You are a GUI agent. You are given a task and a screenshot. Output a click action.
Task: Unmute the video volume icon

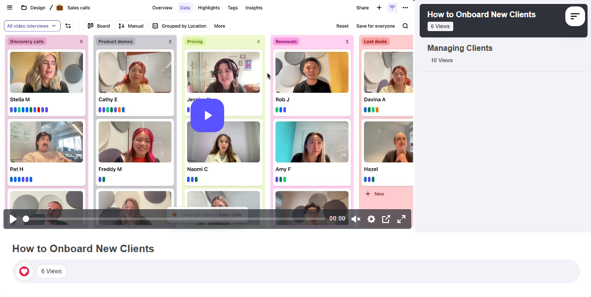[355, 219]
